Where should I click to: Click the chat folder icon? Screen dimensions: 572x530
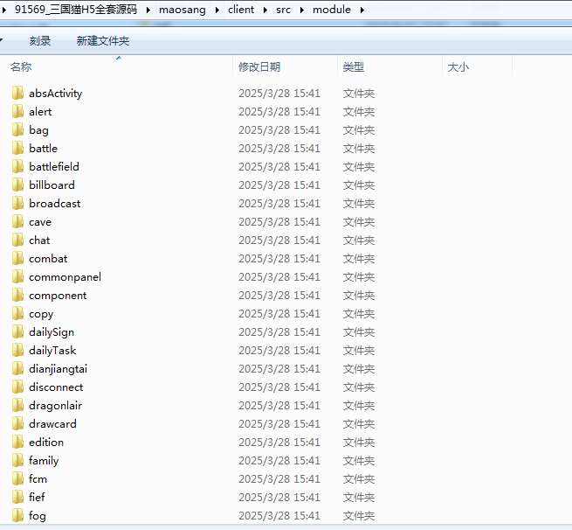[17, 240]
